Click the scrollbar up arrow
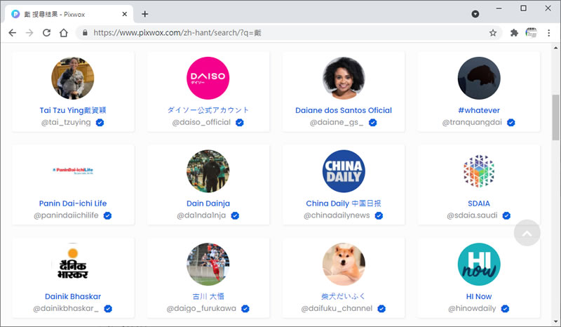Screen dimensions: 561x327 555,48
